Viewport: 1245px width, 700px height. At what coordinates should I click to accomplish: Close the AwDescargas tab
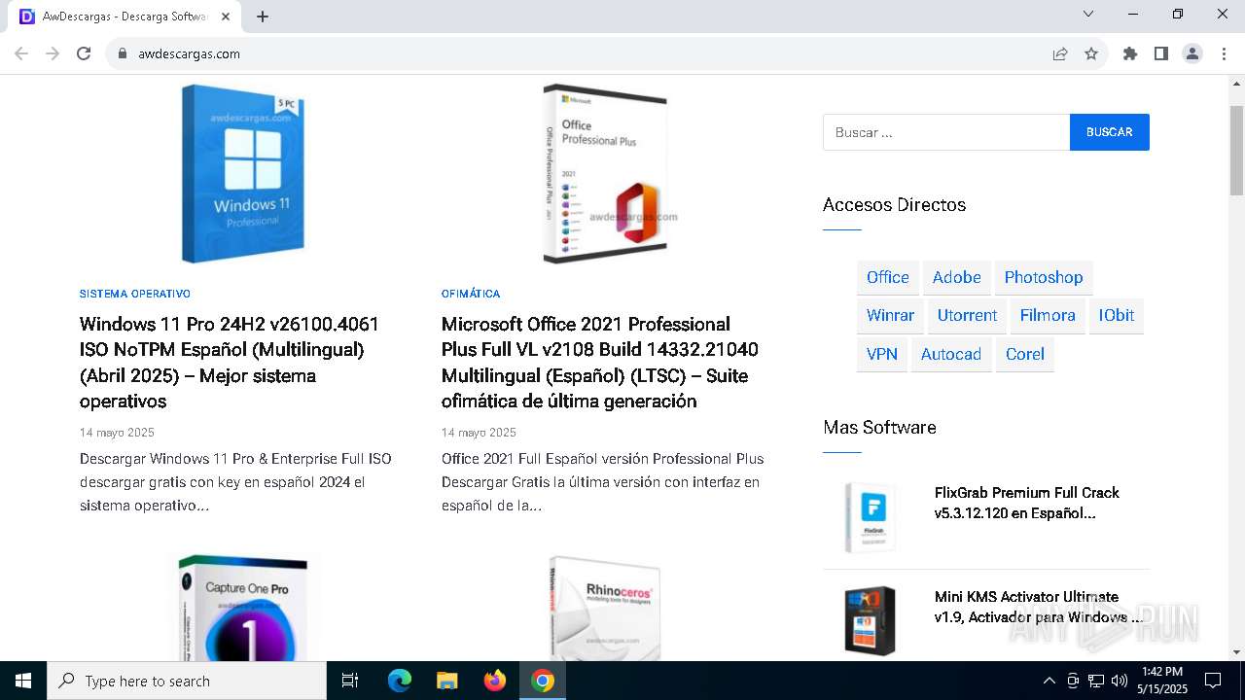(x=226, y=17)
